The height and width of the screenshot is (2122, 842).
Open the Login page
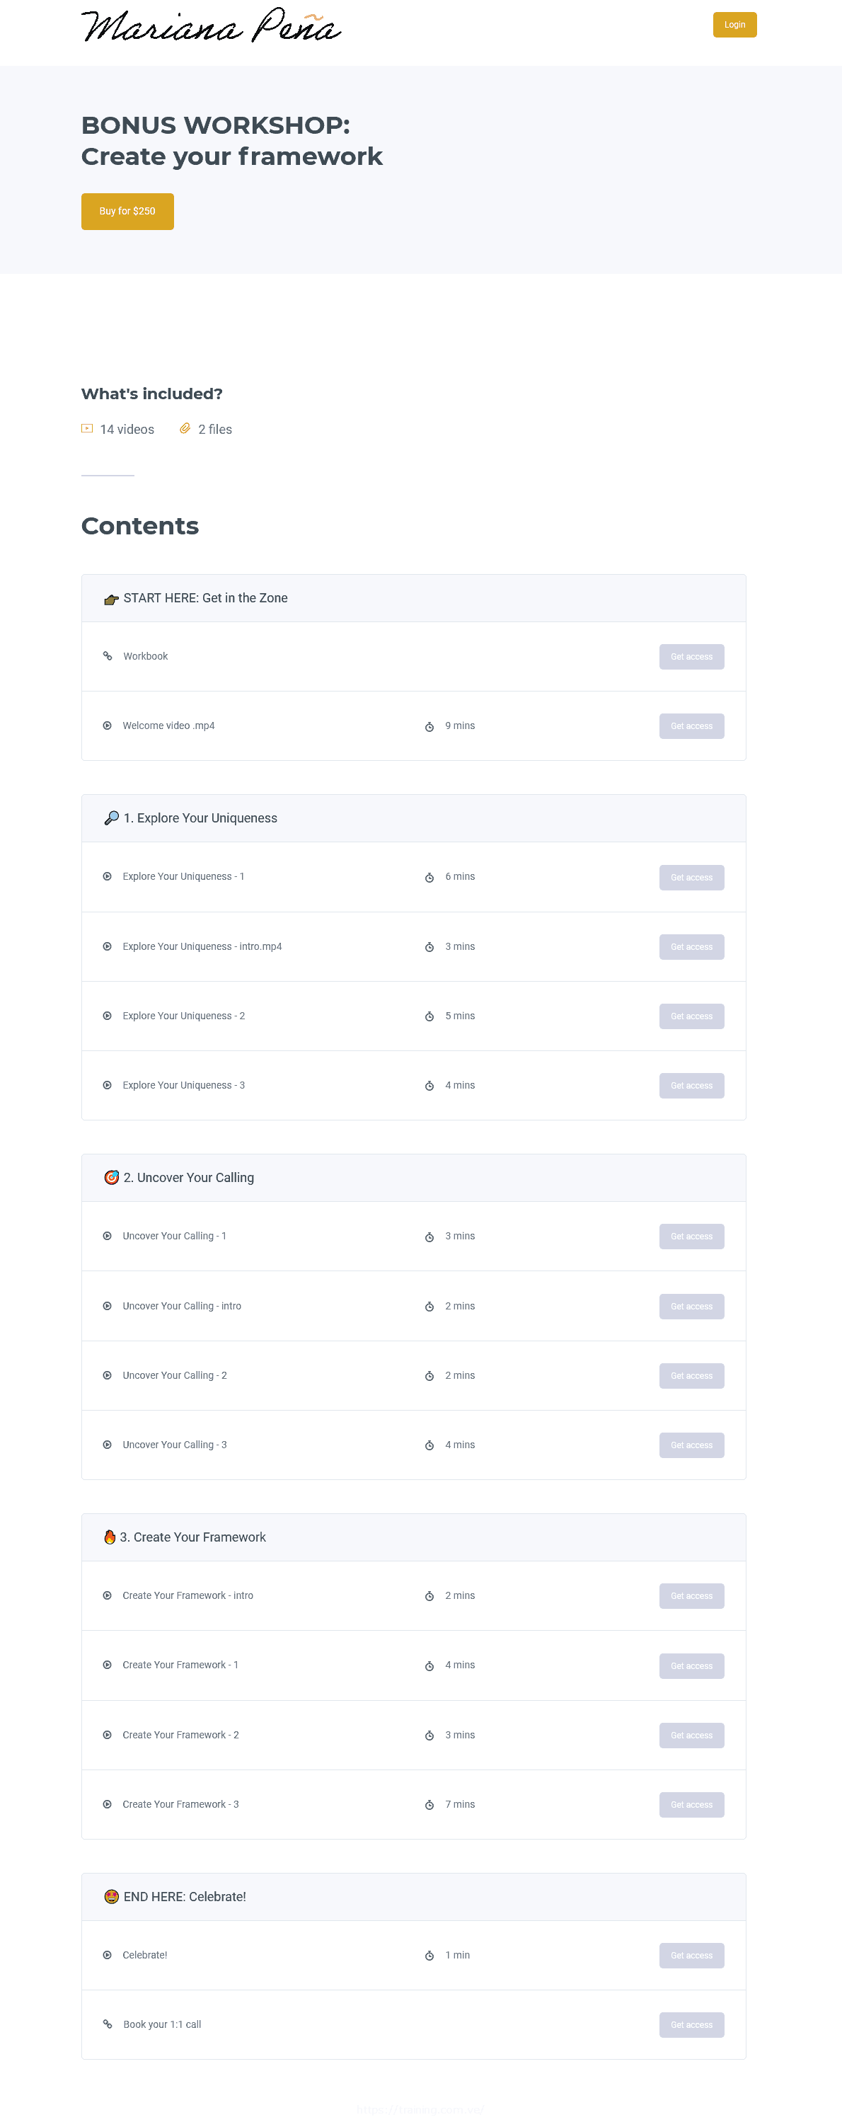(x=734, y=25)
